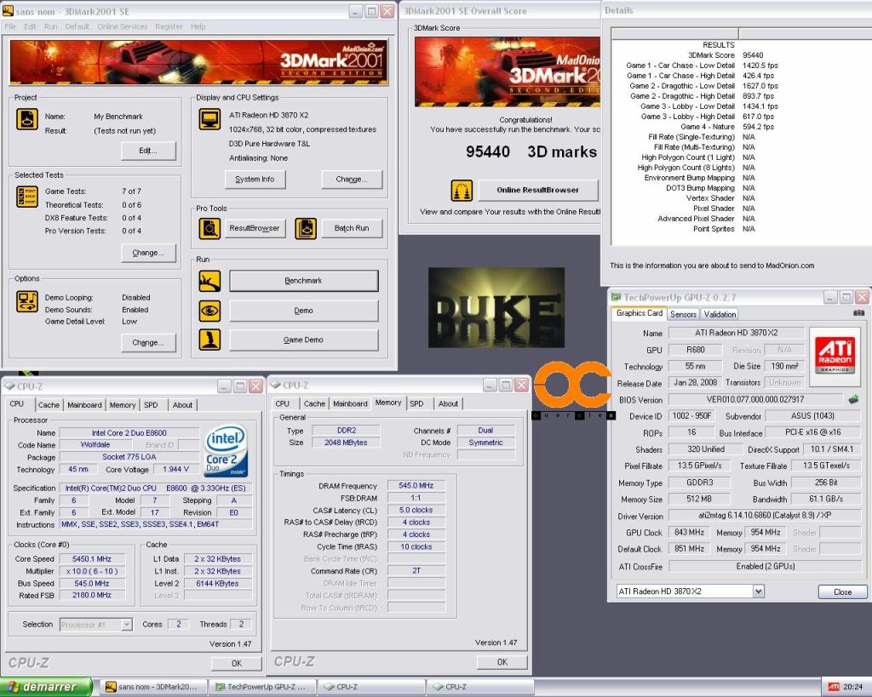Screen dimensions: 872x697
Task: Open About tab in right CPU-Z window
Action: point(448,404)
